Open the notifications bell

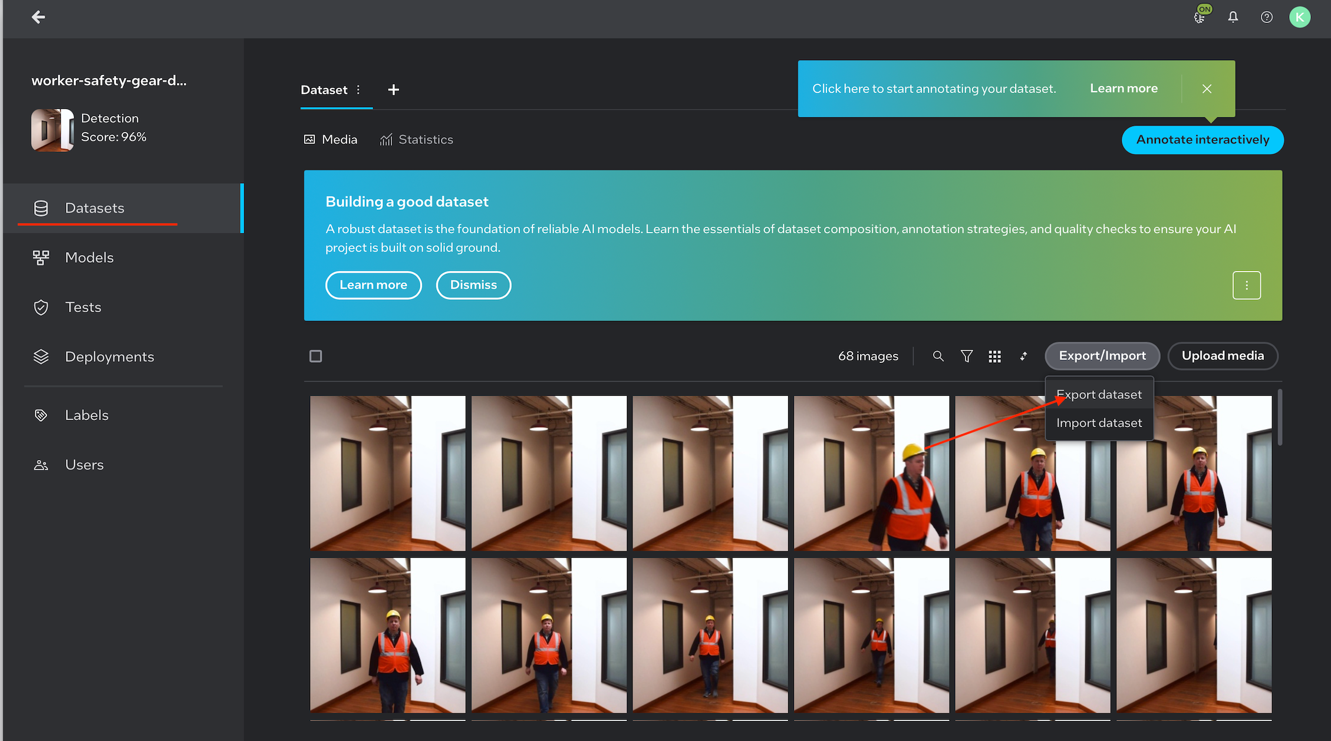point(1233,17)
